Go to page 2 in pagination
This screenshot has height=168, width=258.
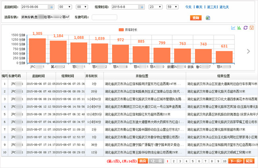click(173, 161)
